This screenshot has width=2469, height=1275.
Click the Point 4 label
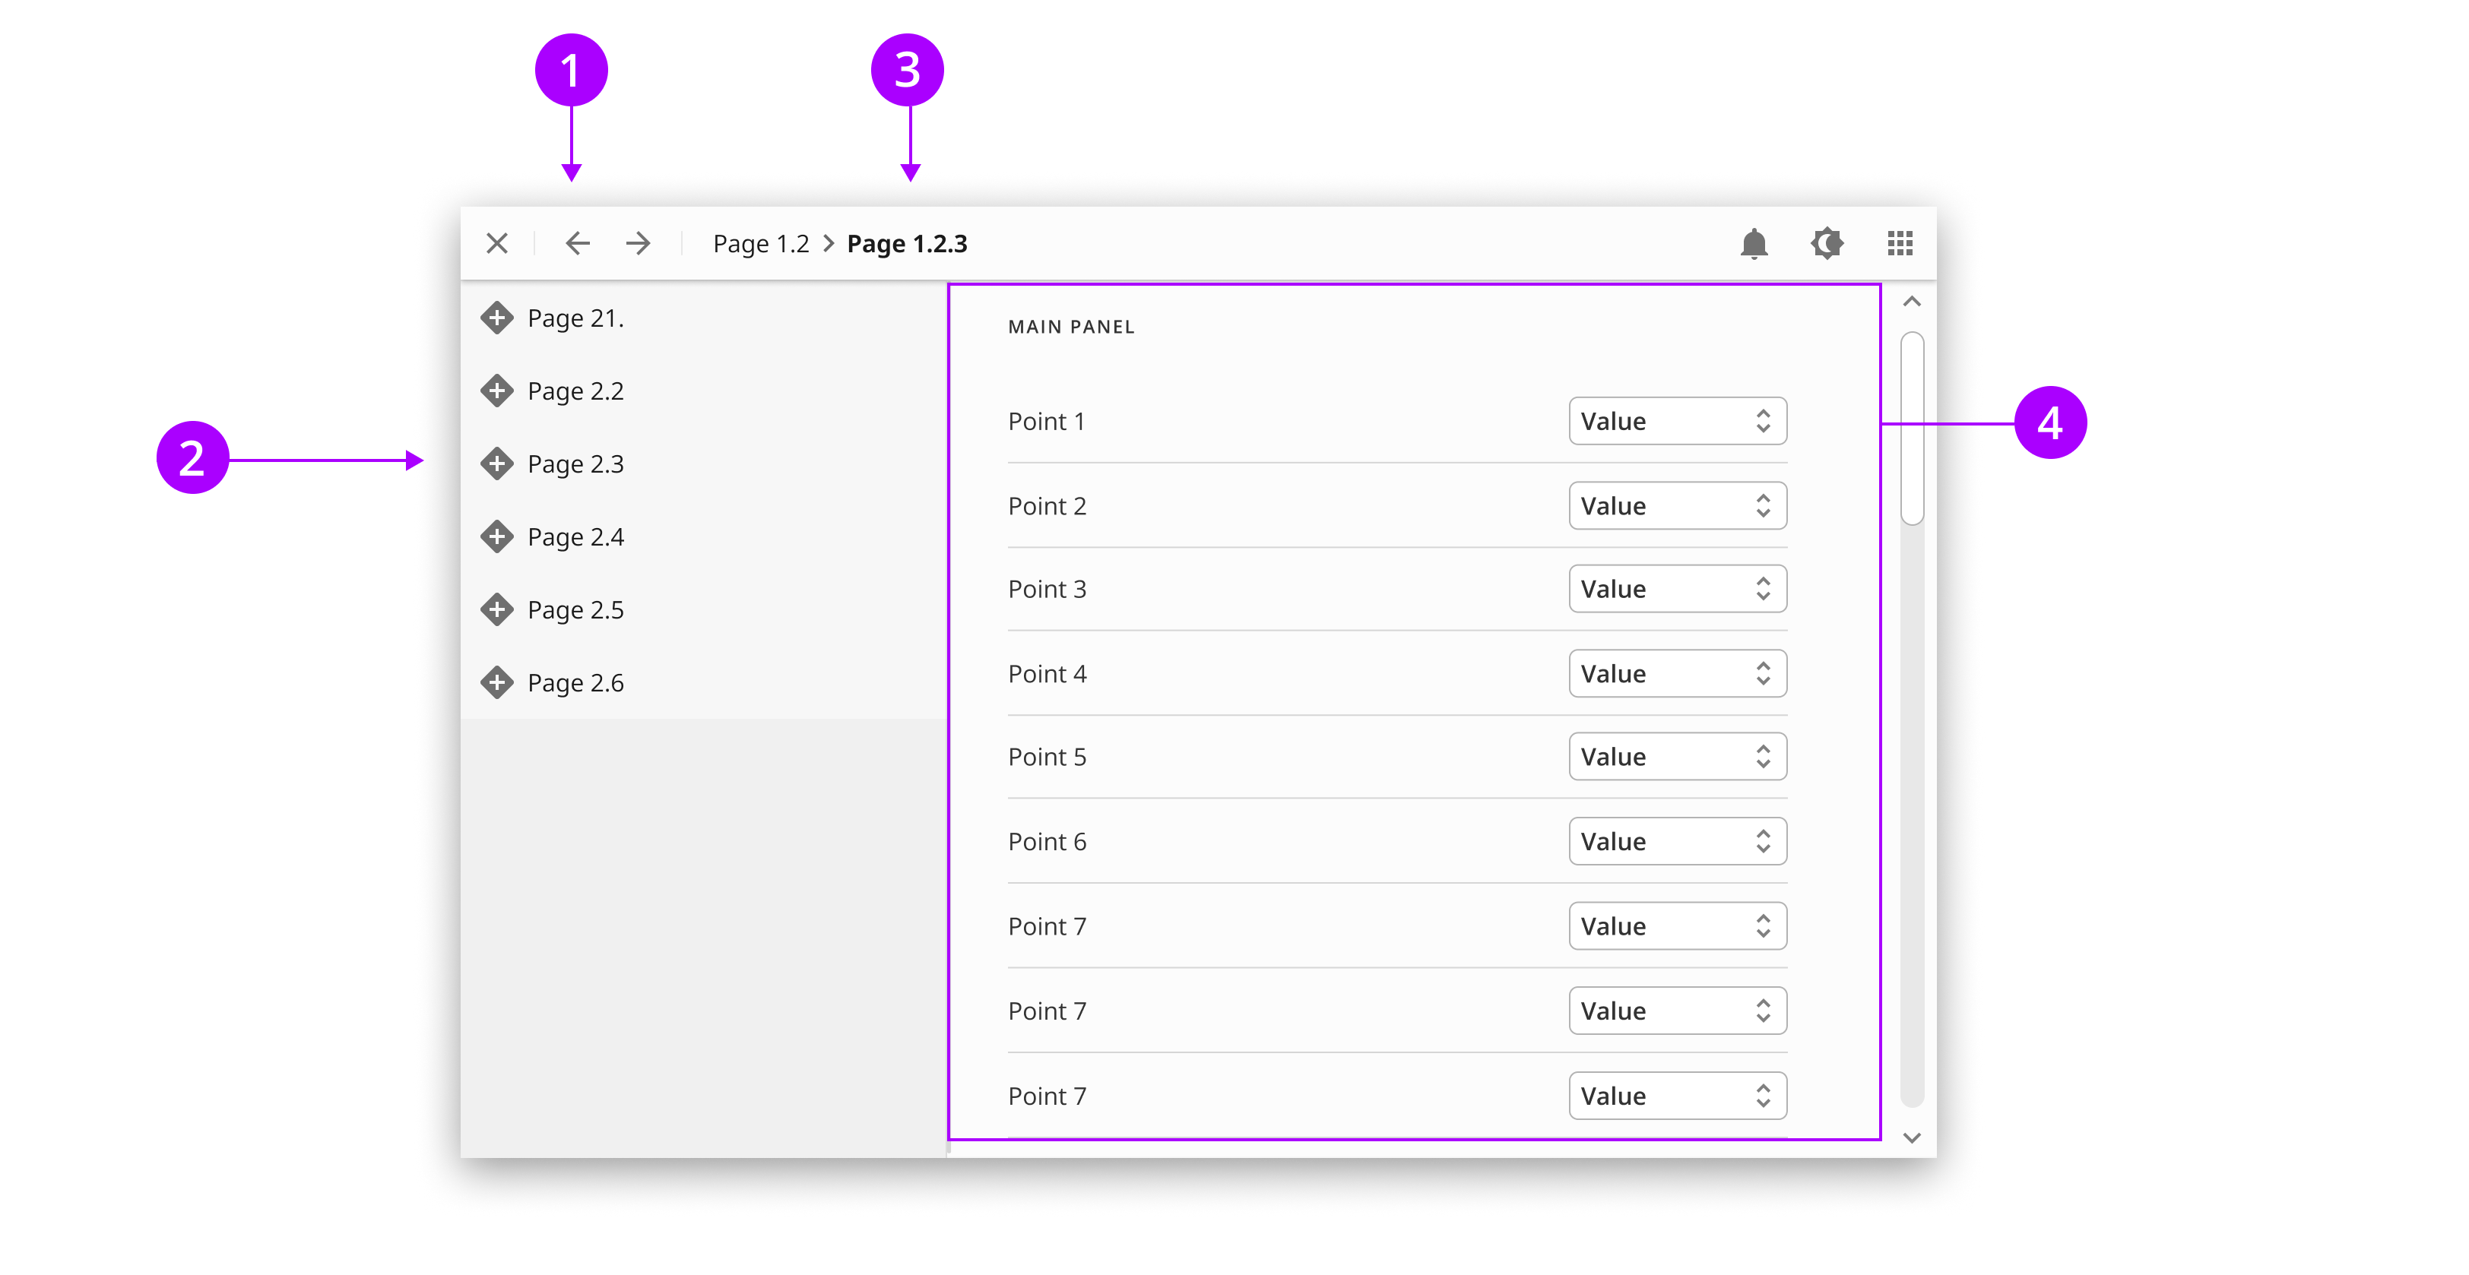tap(1047, 673)
